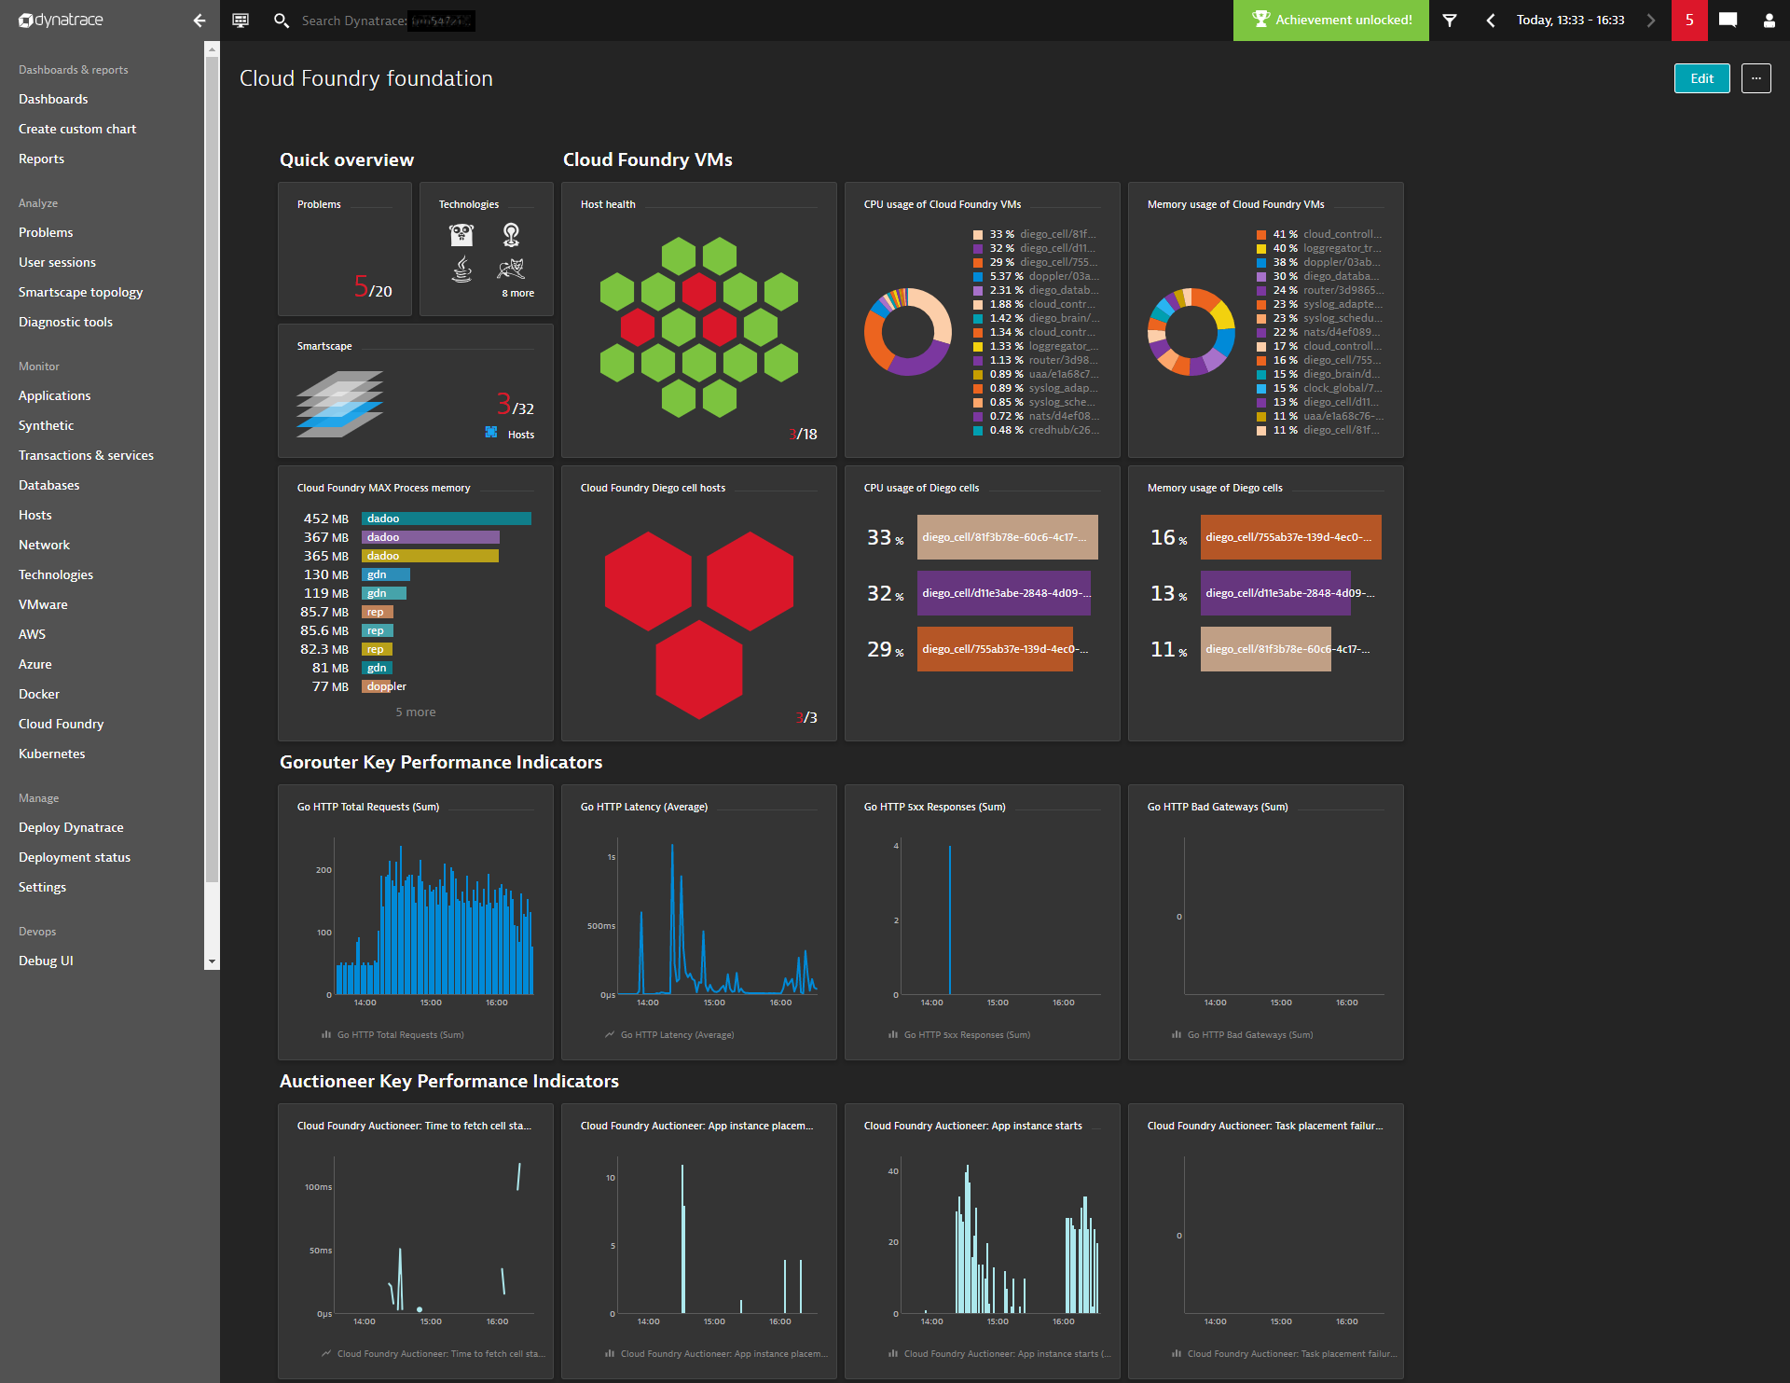Screen dimensions: 1790x1383
Task: Click the Memory usage donut chart
Action: click(x=1191, y=332)
